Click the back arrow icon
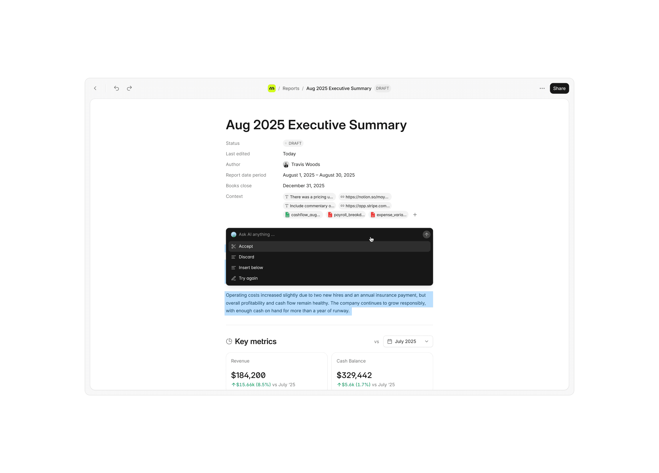The height and width of the screenshot is (473, 659). coord(95,88)
